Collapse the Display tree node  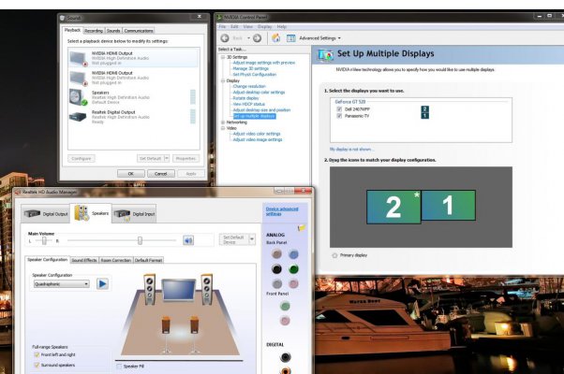(x=223, y=80)
